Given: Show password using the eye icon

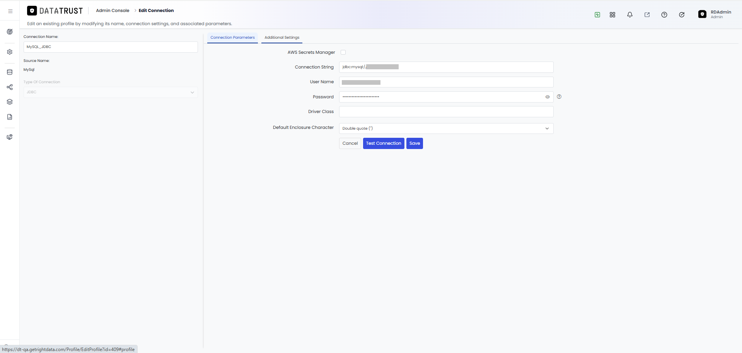Looking at the screenshot, I should [548, 97].
